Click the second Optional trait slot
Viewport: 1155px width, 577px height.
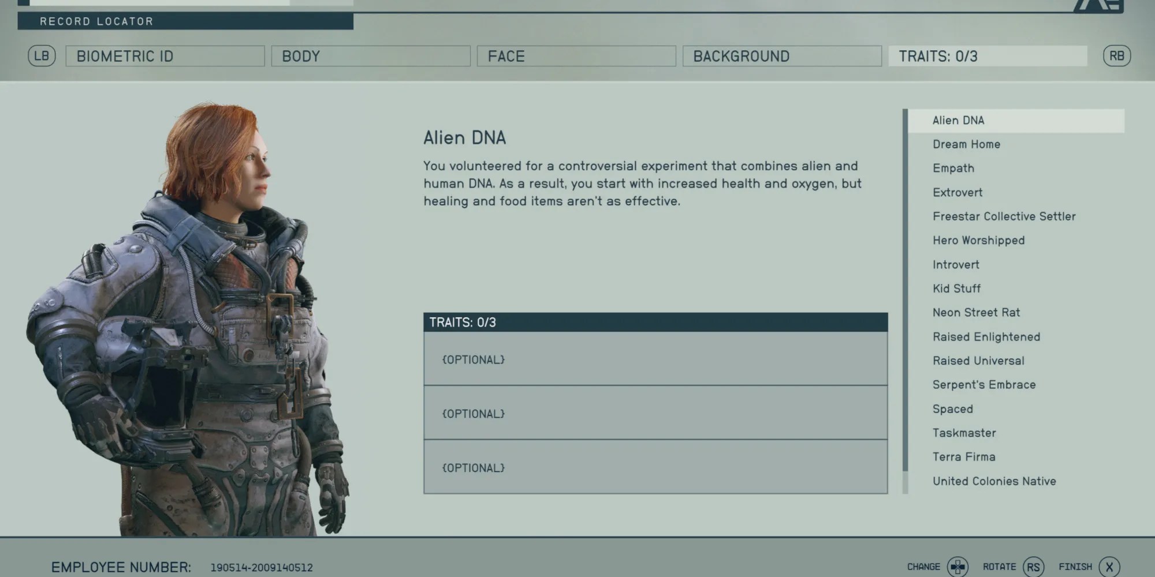click(655, 413)
